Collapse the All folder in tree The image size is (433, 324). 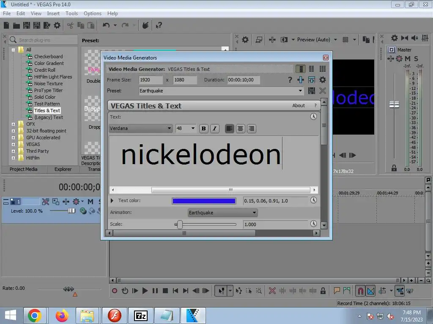click(13, 50)
